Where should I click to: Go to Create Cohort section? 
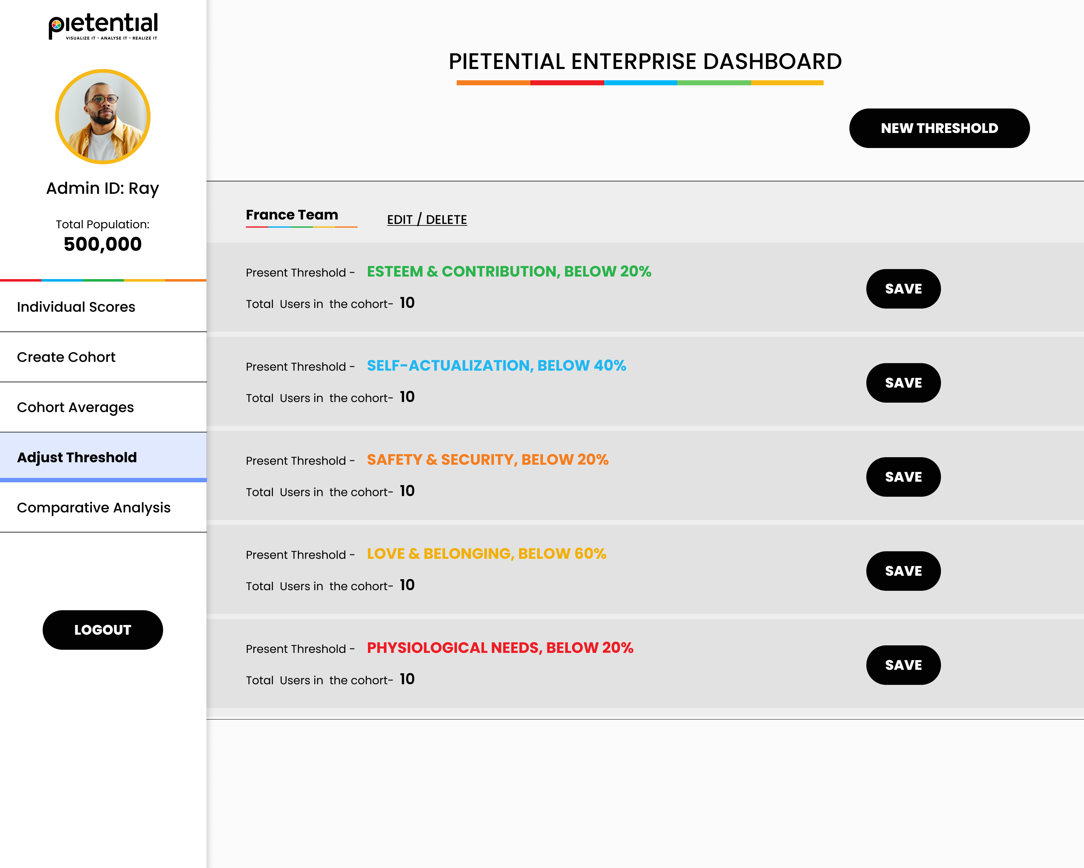[x=66, y=357]
